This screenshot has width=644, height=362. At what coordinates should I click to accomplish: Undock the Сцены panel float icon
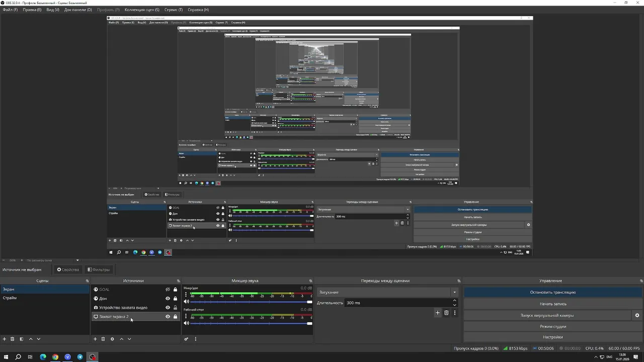[x=87, y=281]
